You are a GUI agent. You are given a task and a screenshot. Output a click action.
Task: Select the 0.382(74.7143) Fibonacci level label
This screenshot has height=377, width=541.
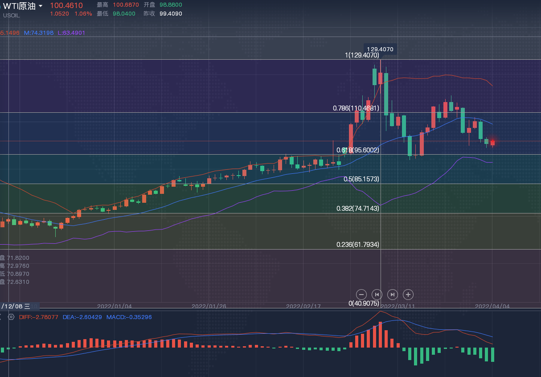[x=357, y=208]
